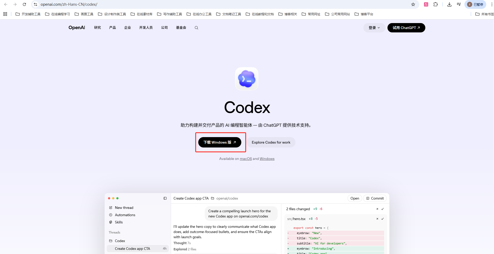Follow the macOS link
This screenshot has height=254, width=494.
tap(246, 159)
